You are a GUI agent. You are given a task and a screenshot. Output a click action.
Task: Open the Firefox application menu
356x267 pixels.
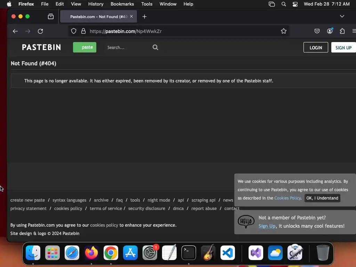26,4
